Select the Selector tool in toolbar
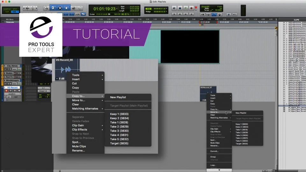Viewport: 306px width, 172px height. [x=60, y=8]
